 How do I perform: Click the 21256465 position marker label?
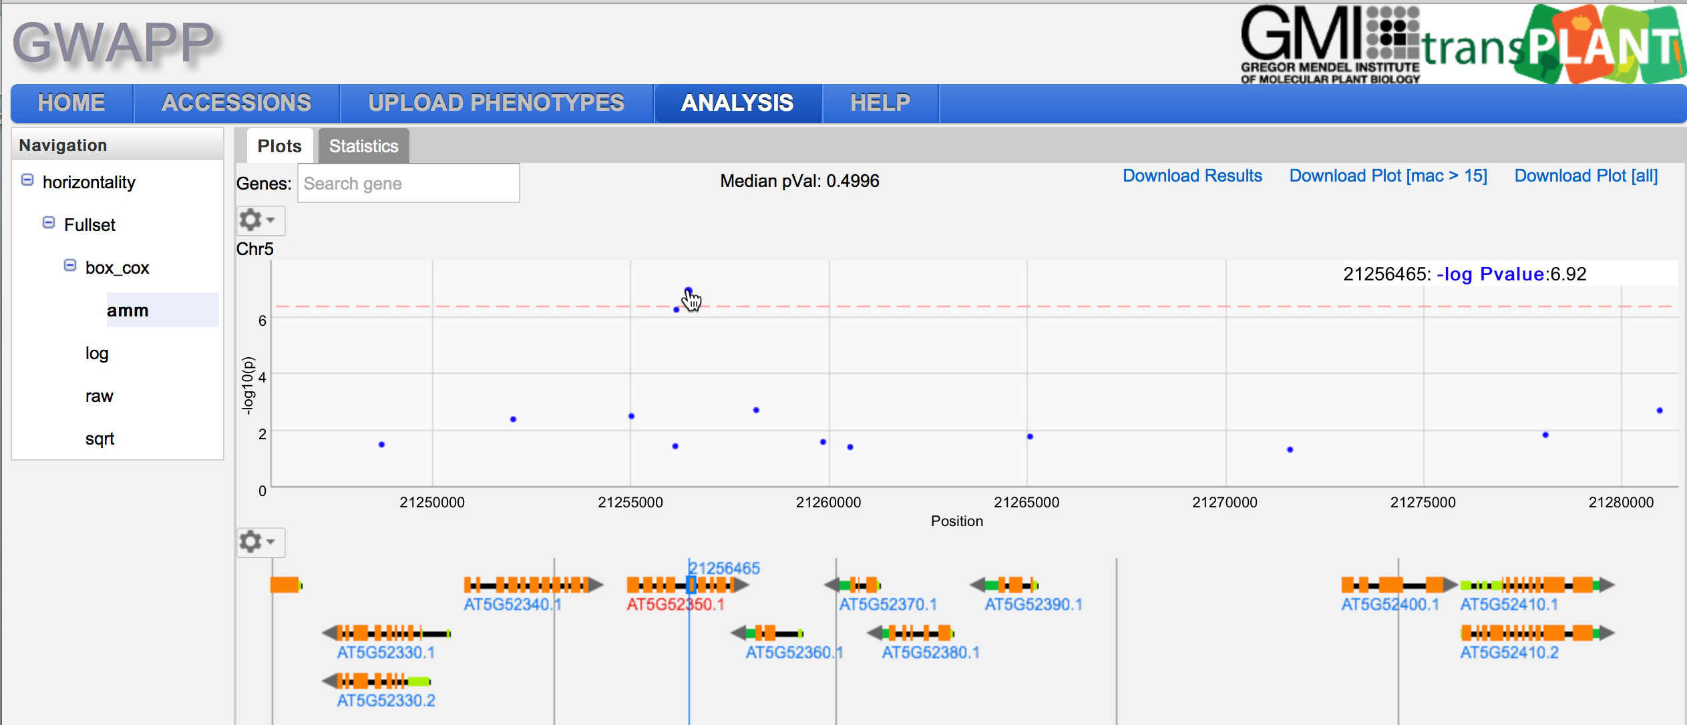724,568
